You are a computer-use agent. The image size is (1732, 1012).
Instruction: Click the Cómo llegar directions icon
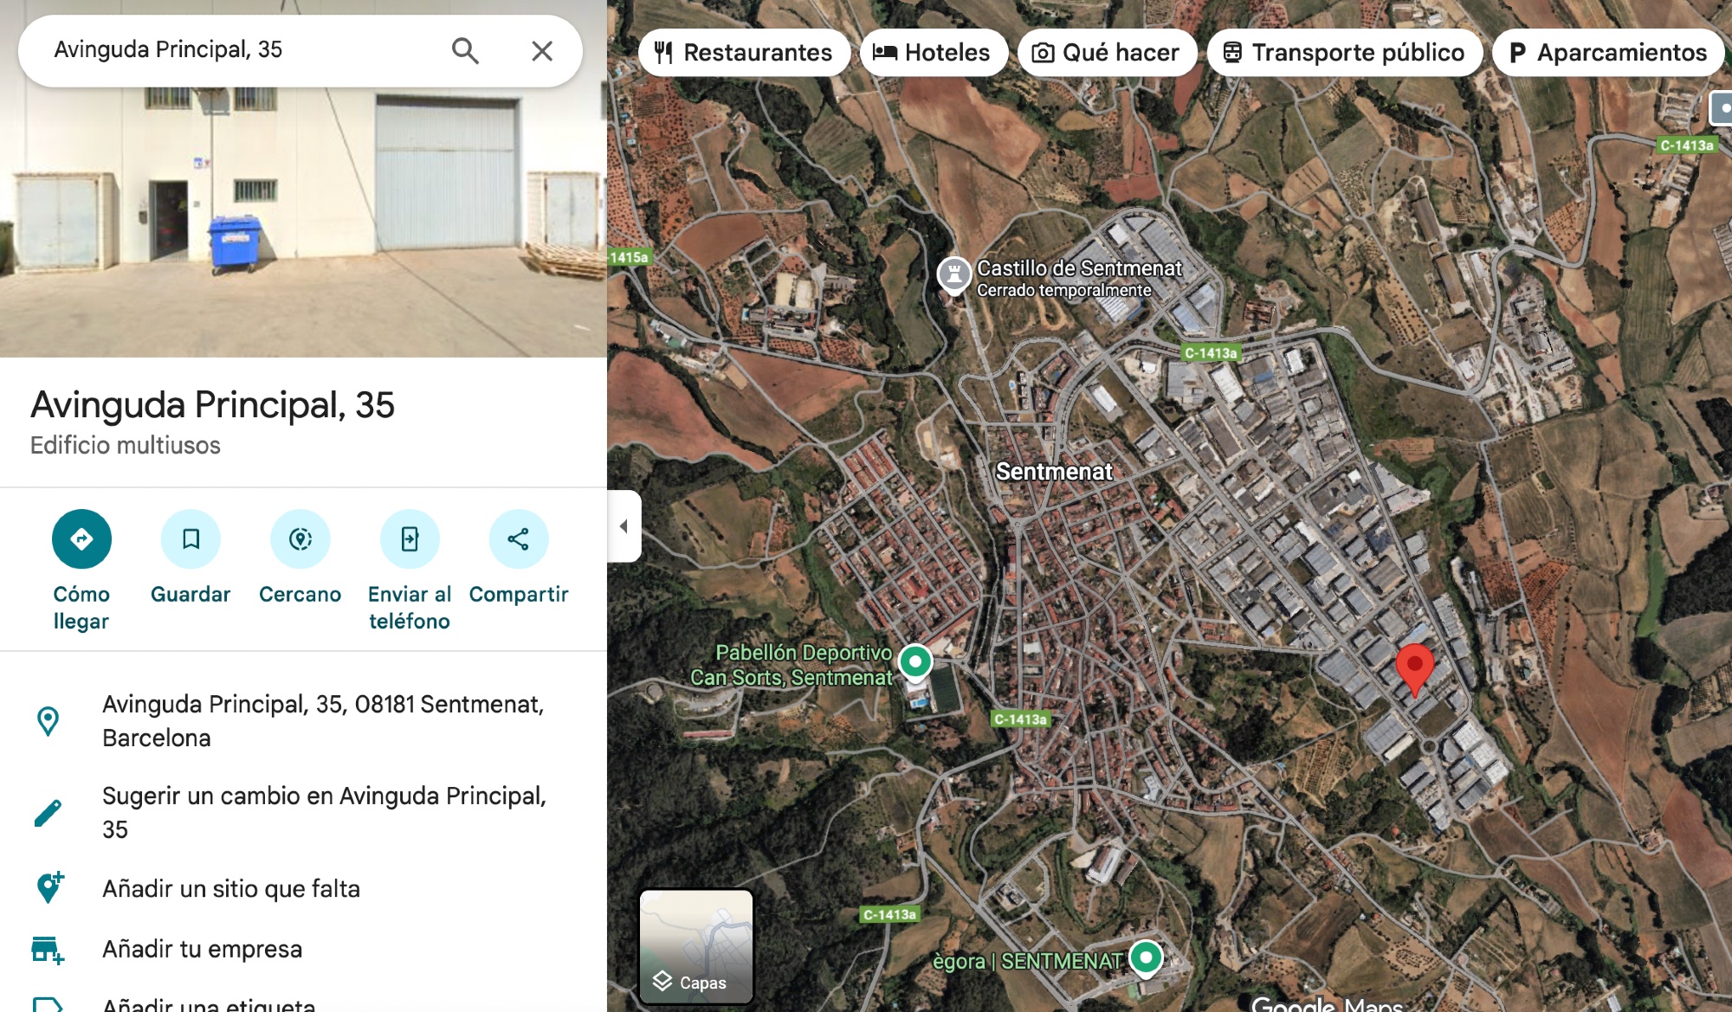click(81, 539)
